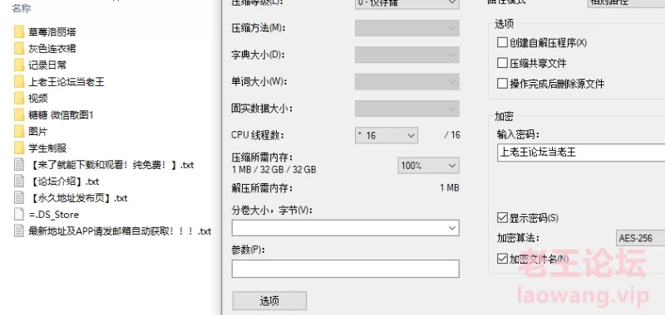The image size is (665, 315).
Task: Click the 选项 button
Action: 269,301
